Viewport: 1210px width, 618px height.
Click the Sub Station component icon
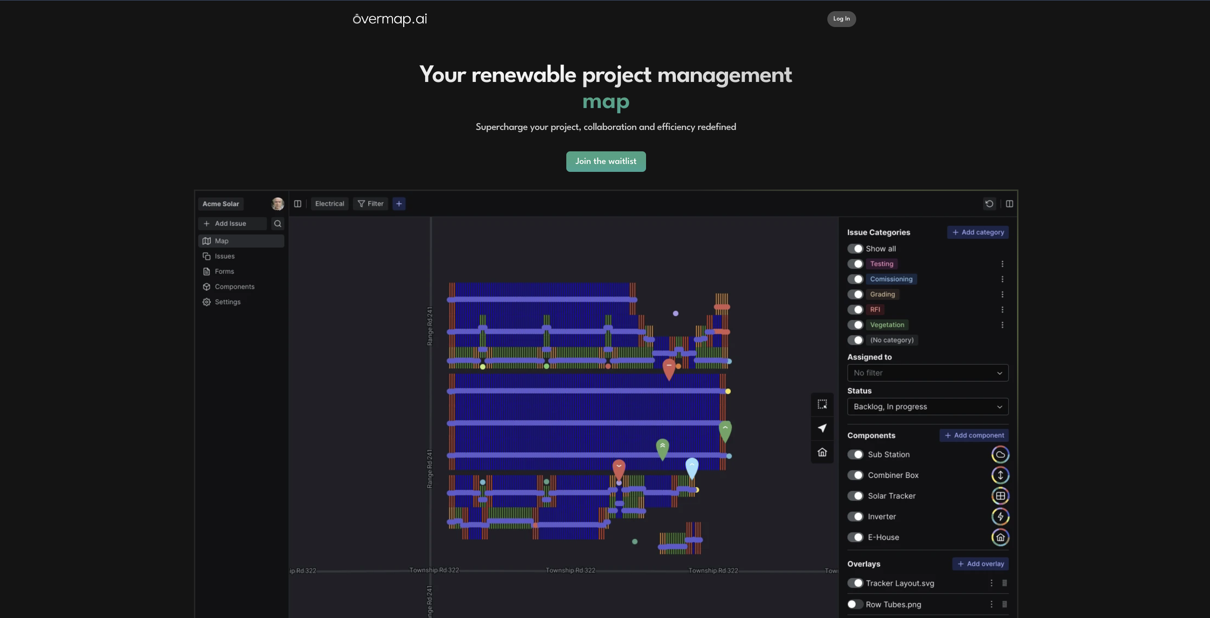click(x=1000, y=454)
